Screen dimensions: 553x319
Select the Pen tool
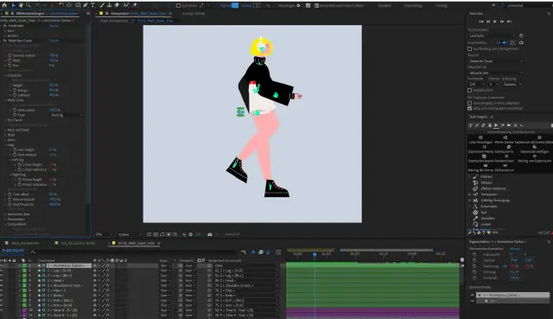pyautogui.click(x=86, y=5)
